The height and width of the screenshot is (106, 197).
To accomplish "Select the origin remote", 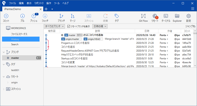I will (14, 83).
